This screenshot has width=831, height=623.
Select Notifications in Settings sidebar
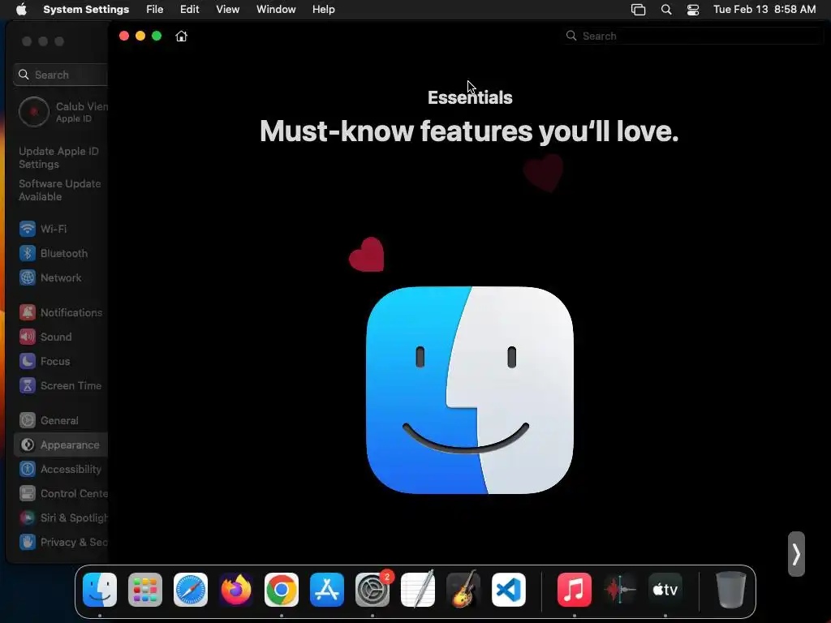click(x=61, y=312)
